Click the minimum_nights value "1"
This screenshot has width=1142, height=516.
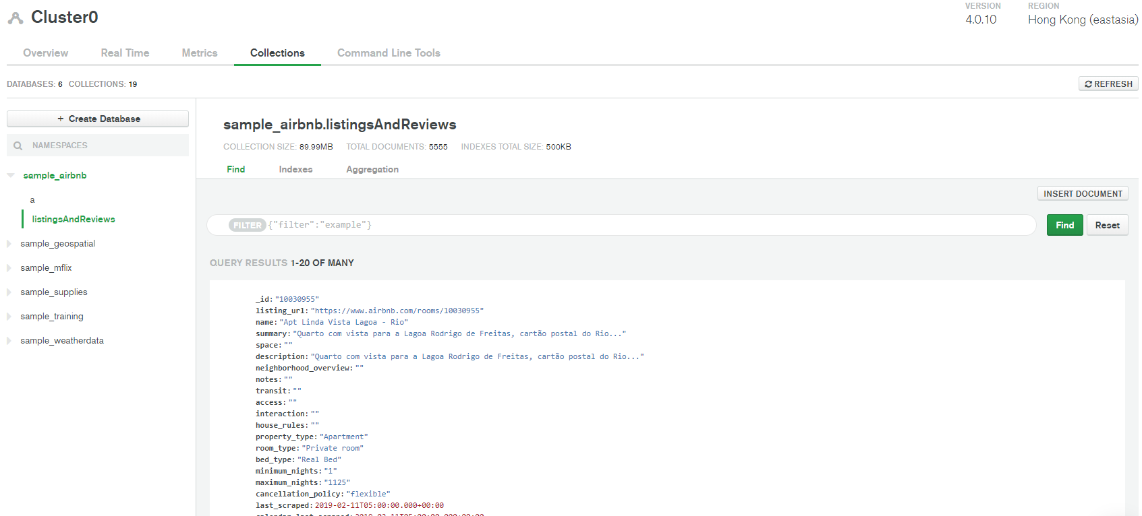pyautogui.click(x=331, y=471)
